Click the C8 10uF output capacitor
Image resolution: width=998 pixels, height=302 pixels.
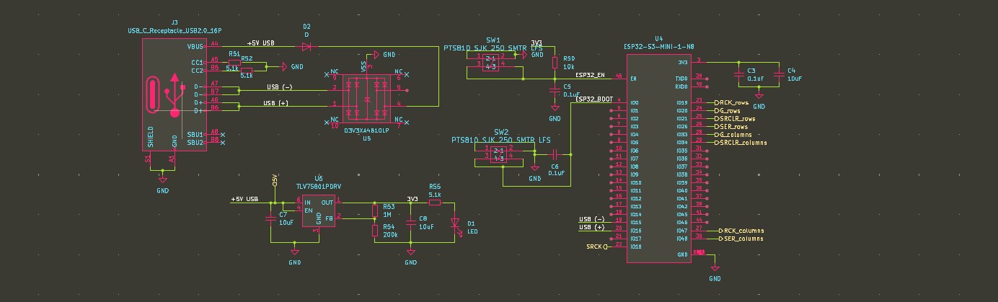pos(411,223)
